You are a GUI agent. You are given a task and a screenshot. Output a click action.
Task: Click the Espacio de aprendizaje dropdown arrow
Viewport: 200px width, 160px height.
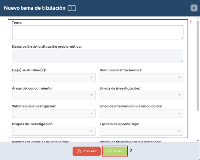[x=179, y=131]
